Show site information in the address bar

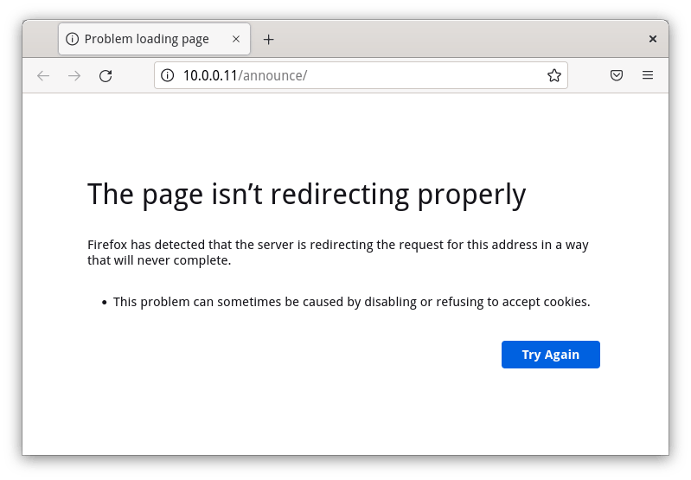pyautogui.click(x=168, y=75)
